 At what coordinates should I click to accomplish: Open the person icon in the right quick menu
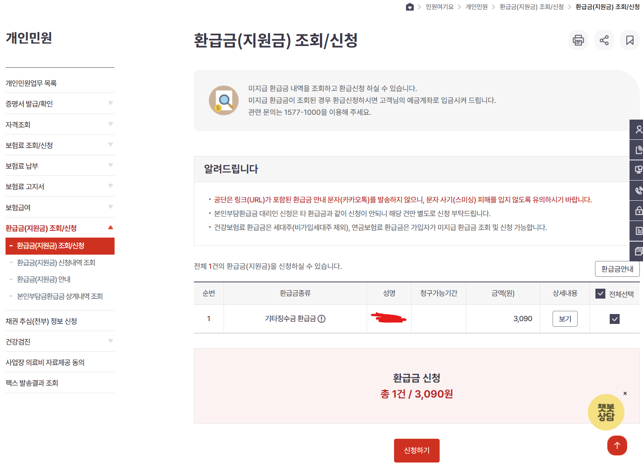638,129
